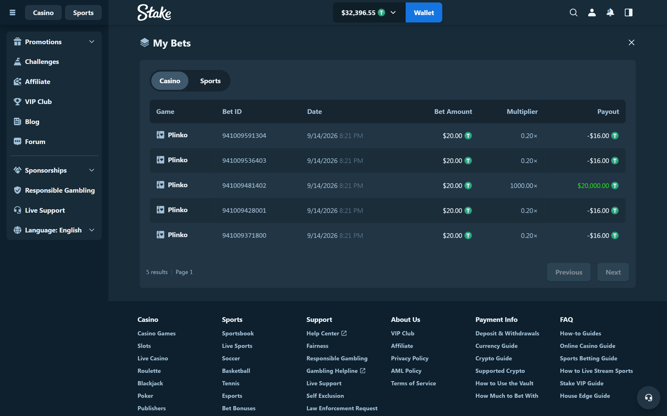The image size is (667, 416).
Task: Click the "5 results" text
Action: (x=157, y=272)
